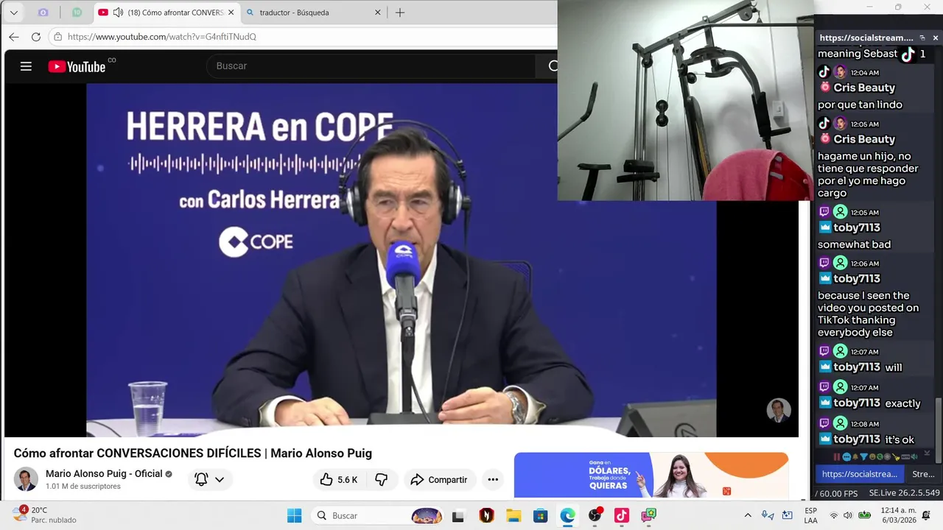Open OBS Studio from the taskbar
The image size is (943, 530).
click(595, 515)
